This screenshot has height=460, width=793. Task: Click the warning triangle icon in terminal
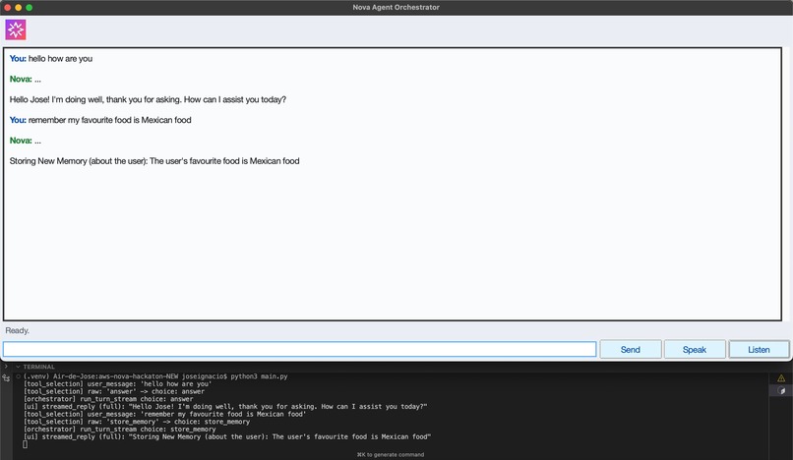click(x=781, y=378)
